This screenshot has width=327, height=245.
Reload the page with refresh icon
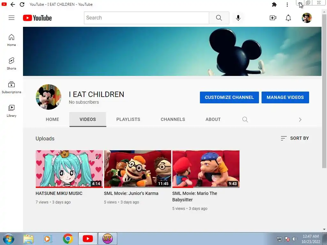click(x=22, y=4)
